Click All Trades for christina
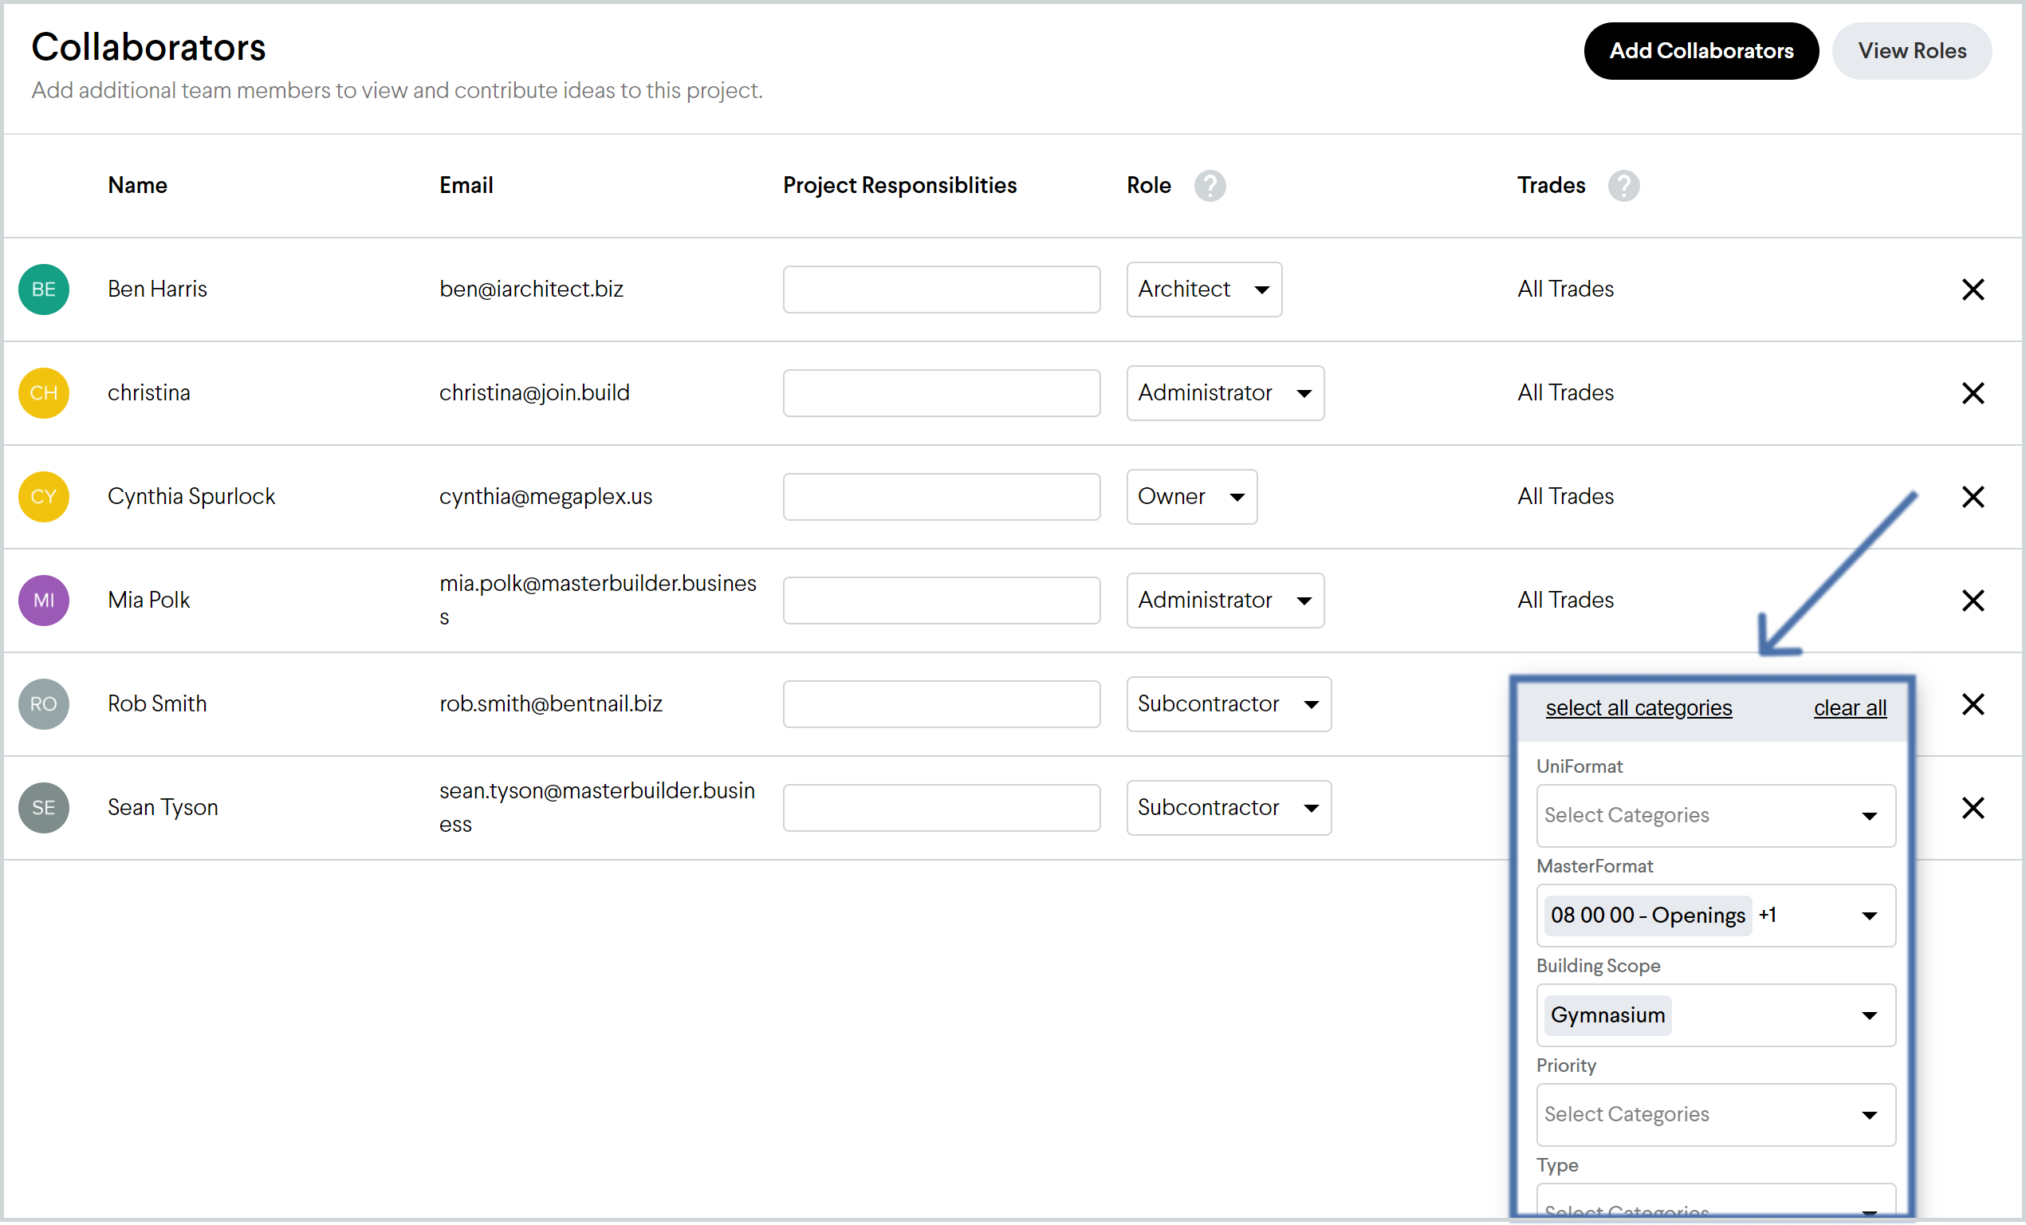The height and width of the screenshot is (1225, 2026). pyautogui.click(x=1566, y=393)
